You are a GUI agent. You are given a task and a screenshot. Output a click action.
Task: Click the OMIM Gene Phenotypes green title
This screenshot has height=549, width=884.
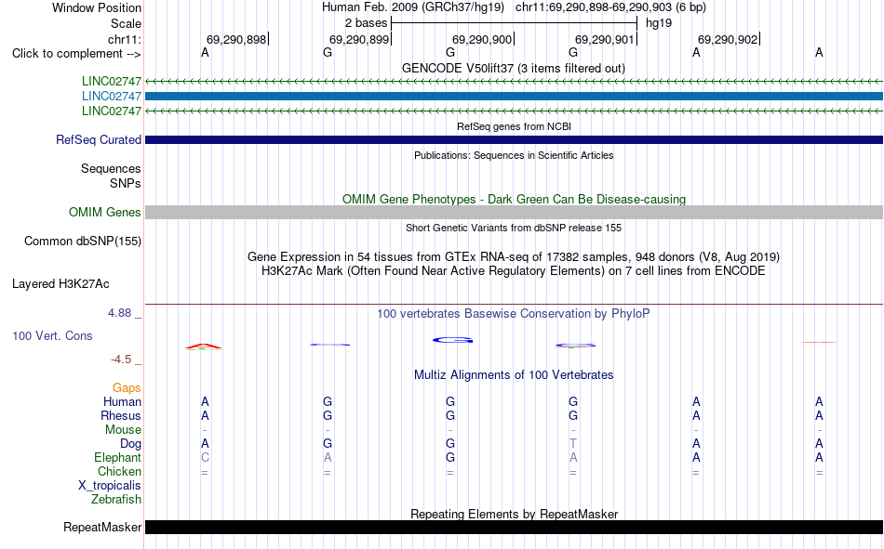pyautogui.click(x=514, y=200)
